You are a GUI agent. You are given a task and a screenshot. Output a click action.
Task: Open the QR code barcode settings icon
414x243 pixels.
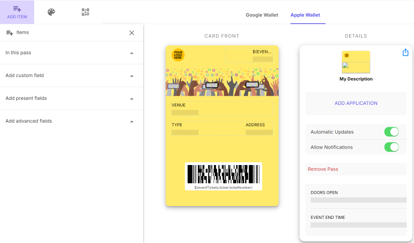[x=85, y=12]
